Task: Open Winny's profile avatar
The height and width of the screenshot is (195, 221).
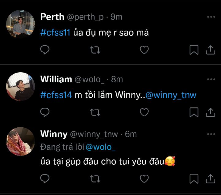Action: click(x=21, y=141)
